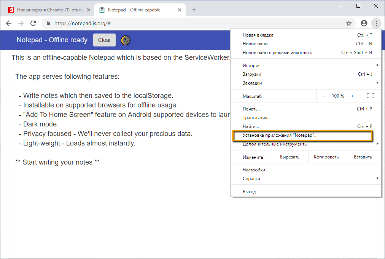Toggle dark mode with the moon icon
The height and width of the screenshot is (259, 385).
126,40
